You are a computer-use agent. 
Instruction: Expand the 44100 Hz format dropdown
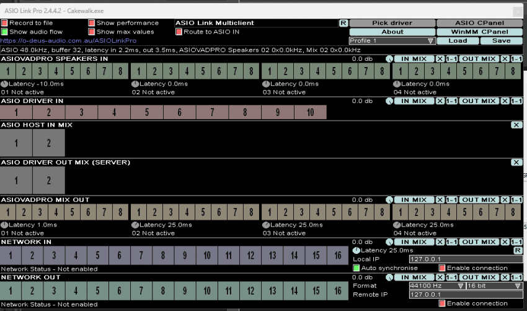[436, 286]
